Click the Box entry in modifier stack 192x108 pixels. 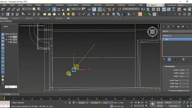(x=177, y=39)
